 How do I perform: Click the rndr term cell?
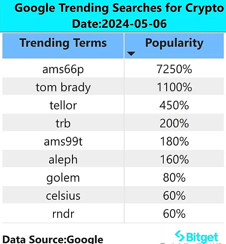pyautogui.click(x=63, y=214)
